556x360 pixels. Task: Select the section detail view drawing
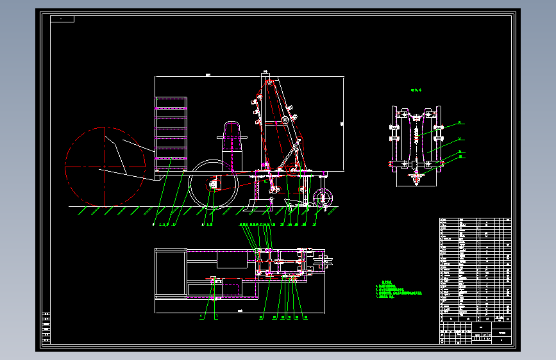pos(417,145)
